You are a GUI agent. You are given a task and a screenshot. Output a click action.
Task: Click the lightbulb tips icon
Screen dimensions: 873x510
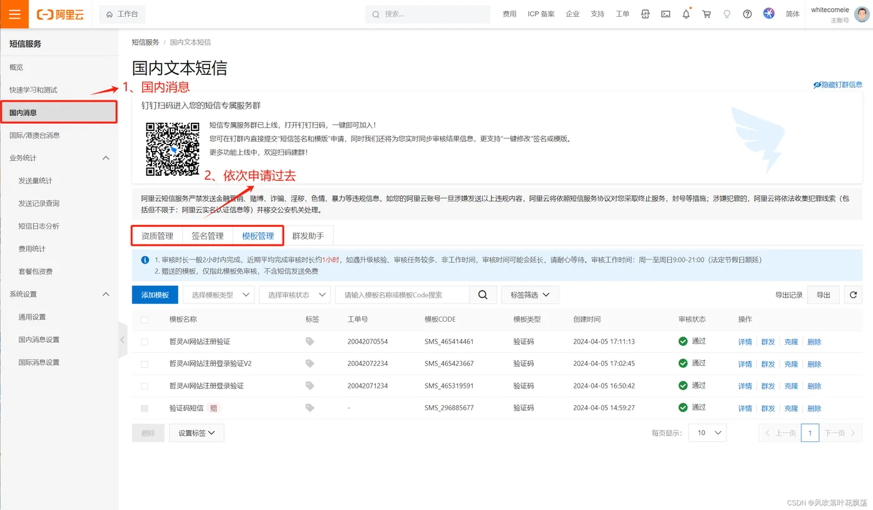pyautogui.click(x=727, y=14)
